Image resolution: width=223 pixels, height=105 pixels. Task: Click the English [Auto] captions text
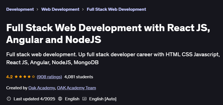103,99
